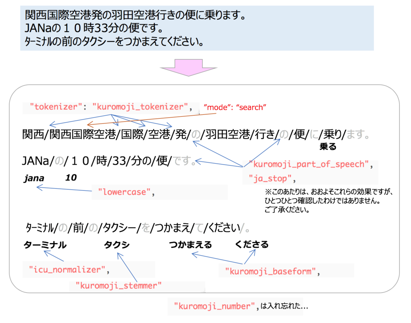Click the token つかまえ in third tokenized line
This screenshot has width=411, height=323.
(x=173, y=228)
